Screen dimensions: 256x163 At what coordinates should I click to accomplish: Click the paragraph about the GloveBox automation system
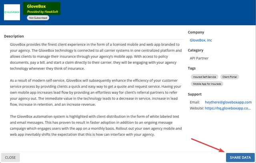point(96,125)
